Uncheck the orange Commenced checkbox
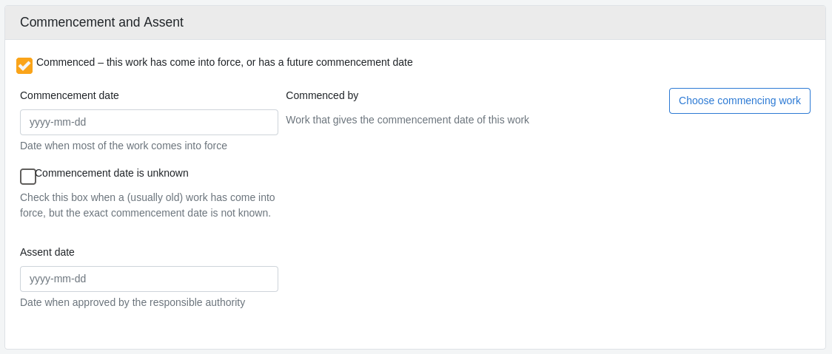 click(x=24, y=66)
